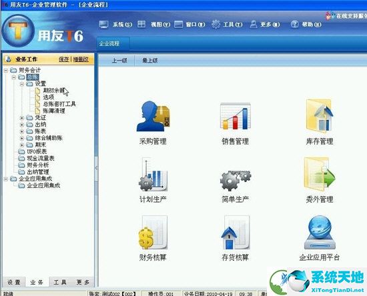
Task: Launch the 计划生产 module icon
Action: pyautogui.click(x=153, y=175)
